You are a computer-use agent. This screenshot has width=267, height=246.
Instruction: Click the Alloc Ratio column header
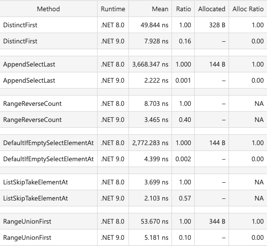pyautogui.click(x=248, y=9)
